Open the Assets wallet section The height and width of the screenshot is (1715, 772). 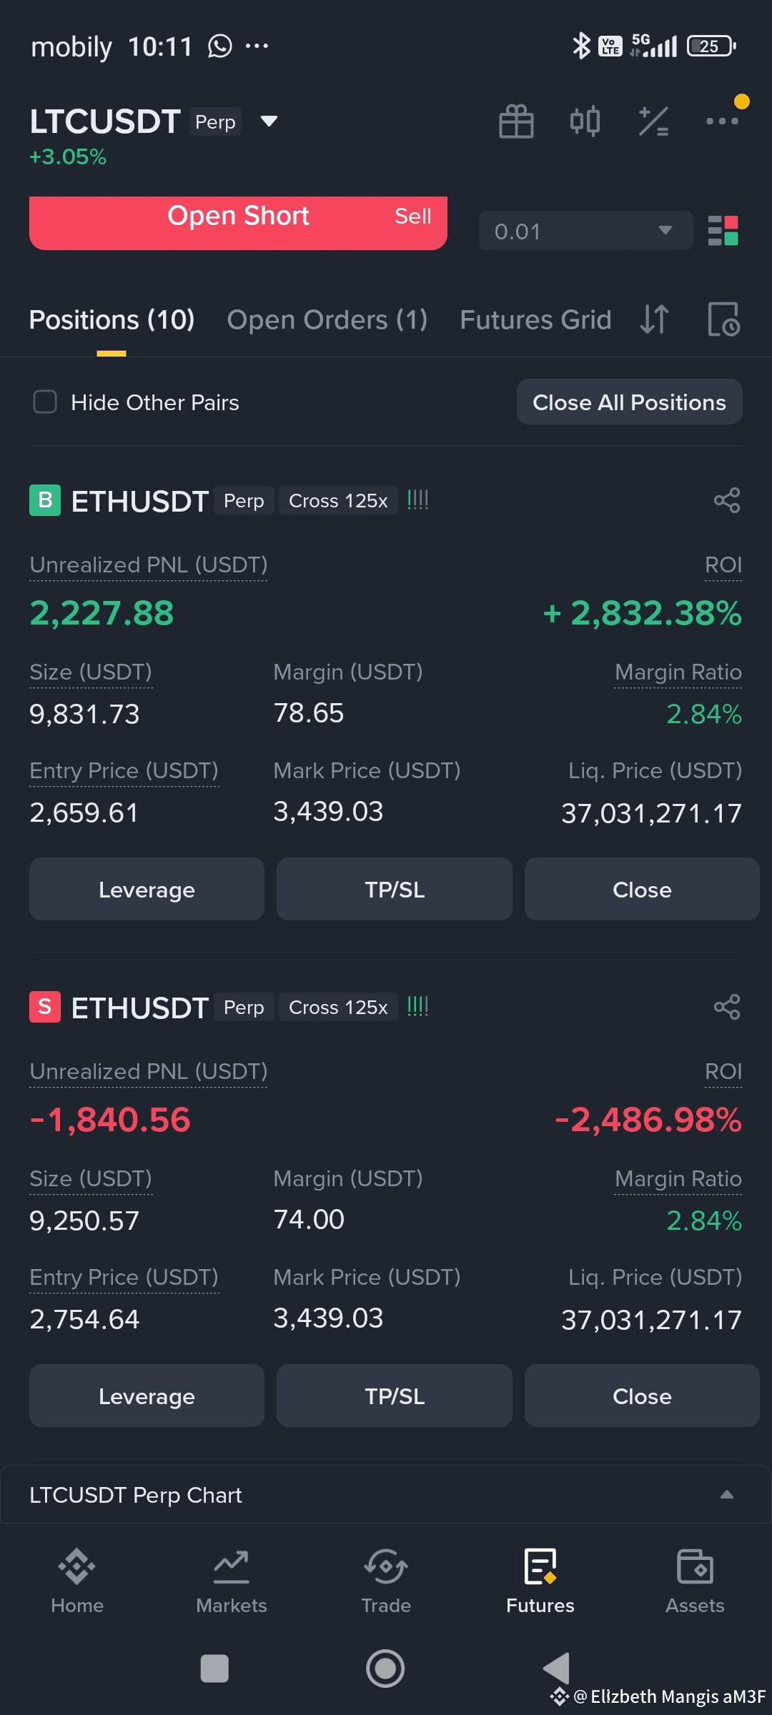695,1581
